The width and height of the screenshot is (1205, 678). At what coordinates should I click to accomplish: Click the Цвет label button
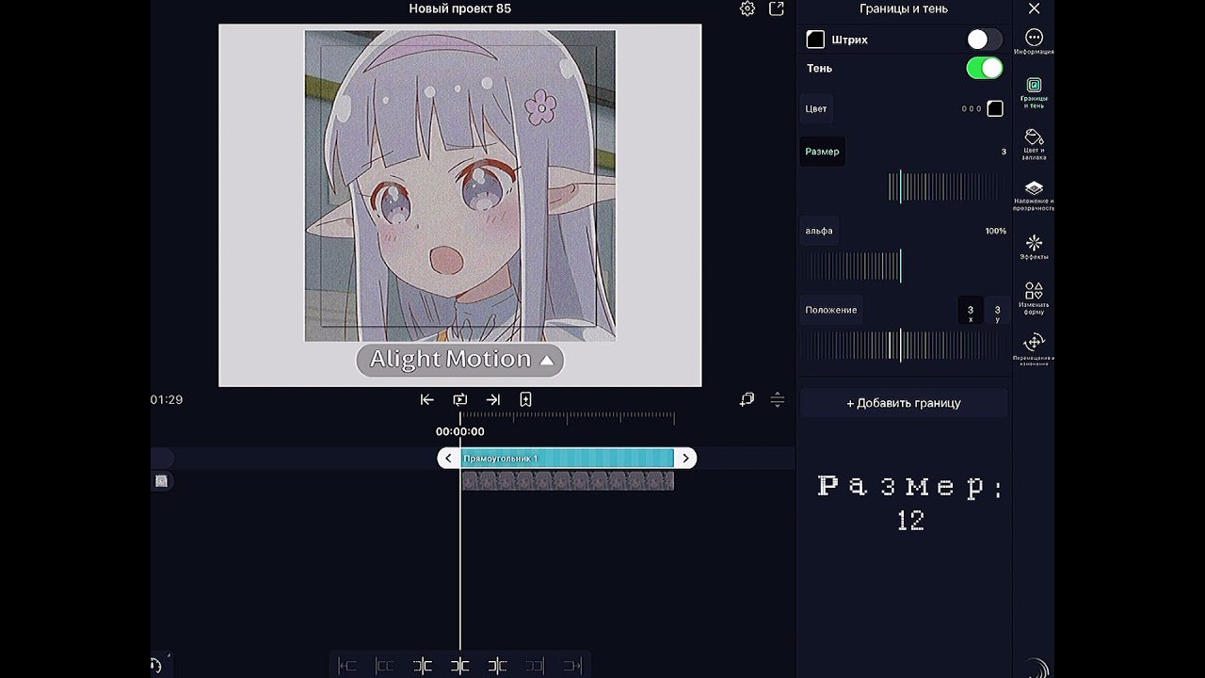[x=816, y=109]
